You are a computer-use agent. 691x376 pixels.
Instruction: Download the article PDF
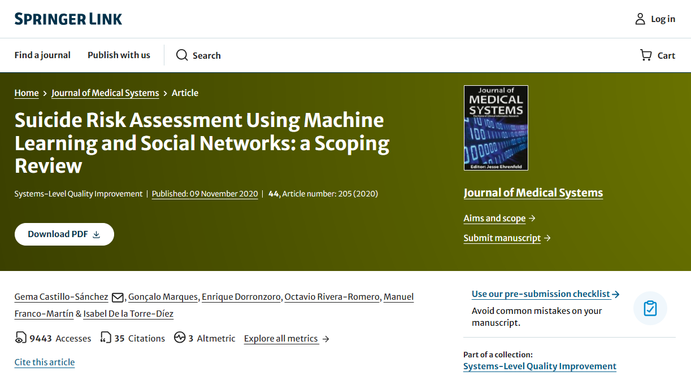(x=64, y=234)
